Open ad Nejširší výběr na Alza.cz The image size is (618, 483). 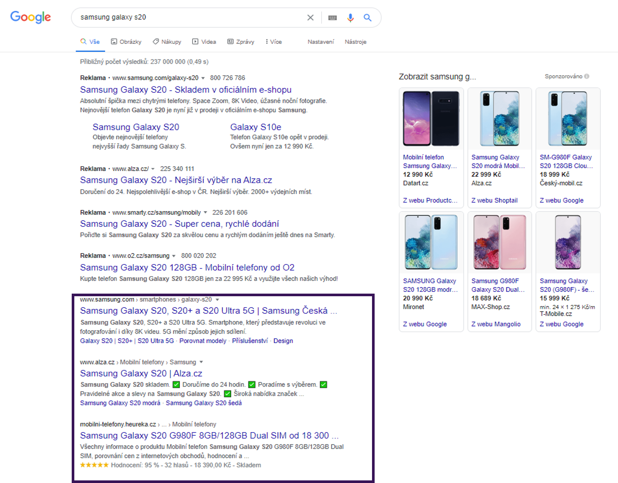click(x=176, y=180)
